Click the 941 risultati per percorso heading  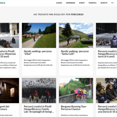coord(58,14)
